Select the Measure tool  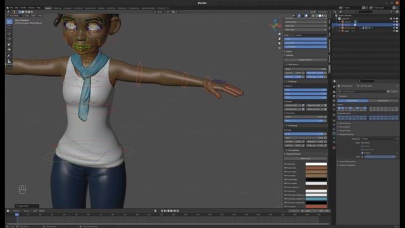coord(9,61)
